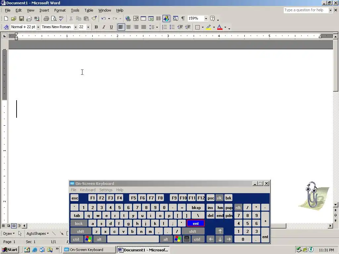Screen dimensions: 339x254
Task: Save the document with the floppy icon
Action: click(x=21, y=19)
